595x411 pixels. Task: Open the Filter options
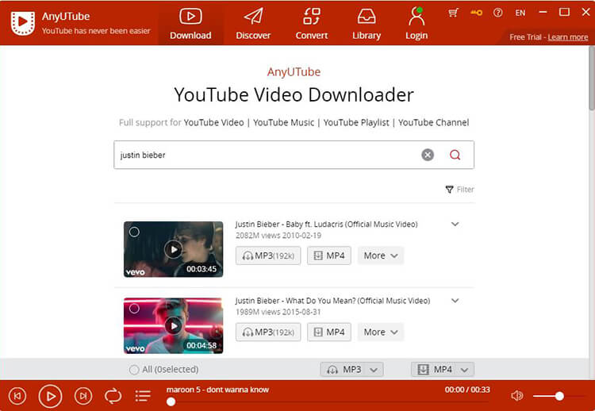[x=459, y=190]
